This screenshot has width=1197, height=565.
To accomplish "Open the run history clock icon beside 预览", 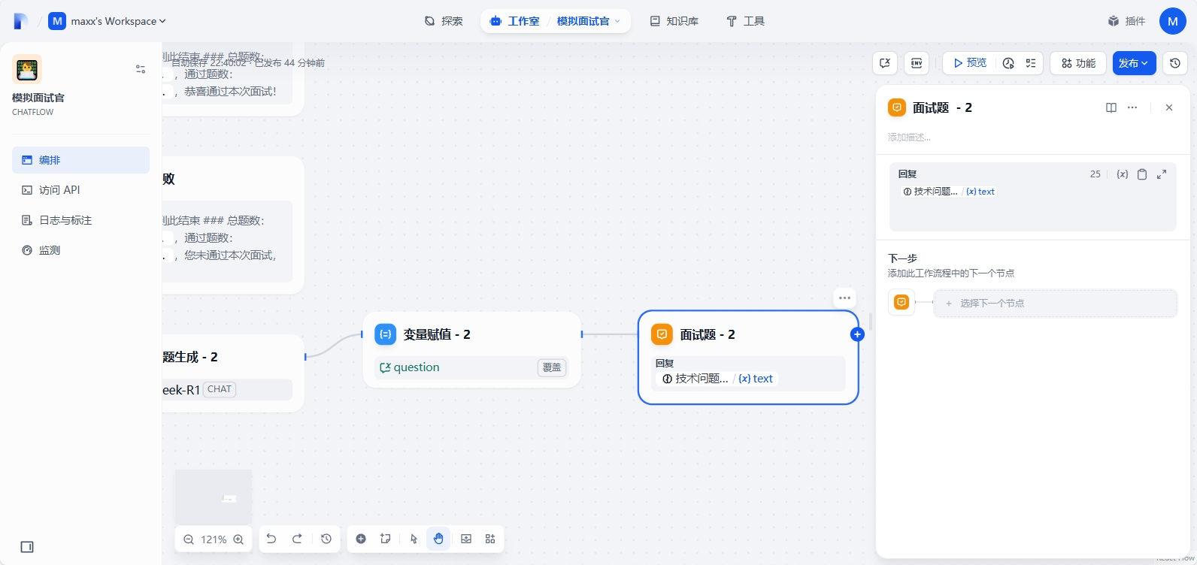I will [1008, 63].
